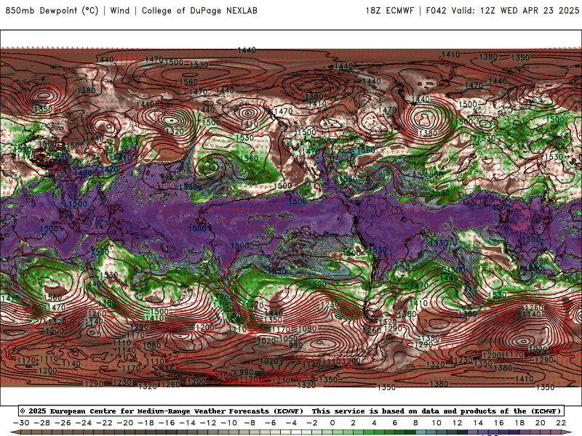Click the '2' legend value

[x=354, y=423]
